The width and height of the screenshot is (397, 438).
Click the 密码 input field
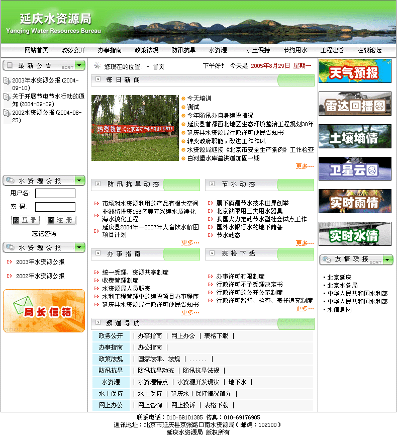tap(55, 207)
